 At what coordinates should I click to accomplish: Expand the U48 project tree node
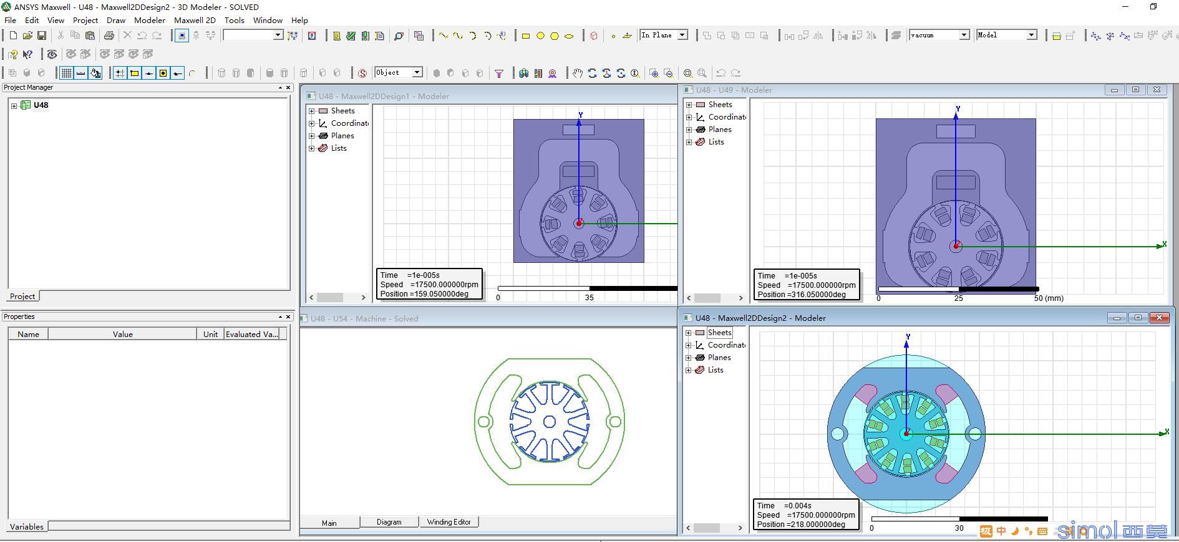click(x=14, y=105)
